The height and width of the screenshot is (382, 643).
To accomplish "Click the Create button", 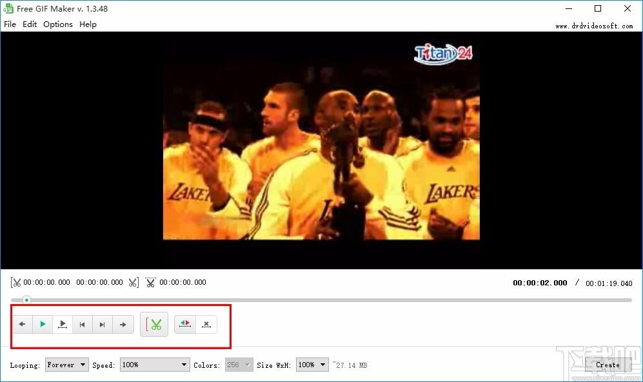I will pos(608,365).
